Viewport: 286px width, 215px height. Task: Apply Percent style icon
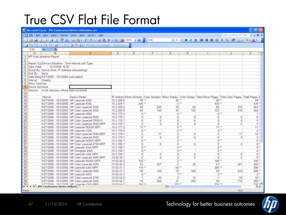[227, 40]
